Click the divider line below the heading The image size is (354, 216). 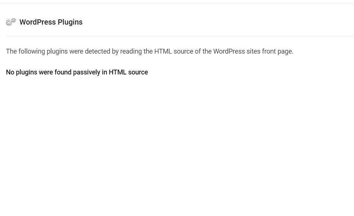(180, 36)
